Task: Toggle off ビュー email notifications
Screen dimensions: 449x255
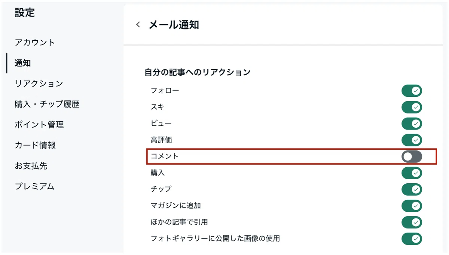Action: point(412,124)
